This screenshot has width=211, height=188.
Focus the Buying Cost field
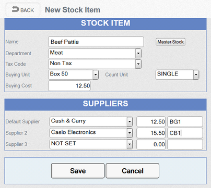pos(69,85)
